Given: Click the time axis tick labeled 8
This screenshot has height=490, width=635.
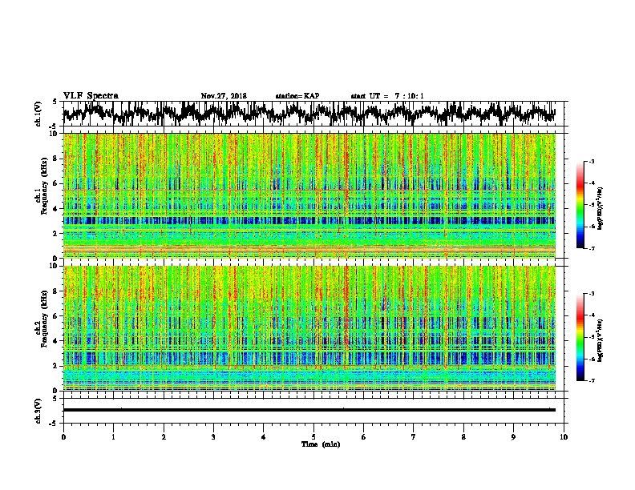Looking at the screenshot, I should point(463,437).
